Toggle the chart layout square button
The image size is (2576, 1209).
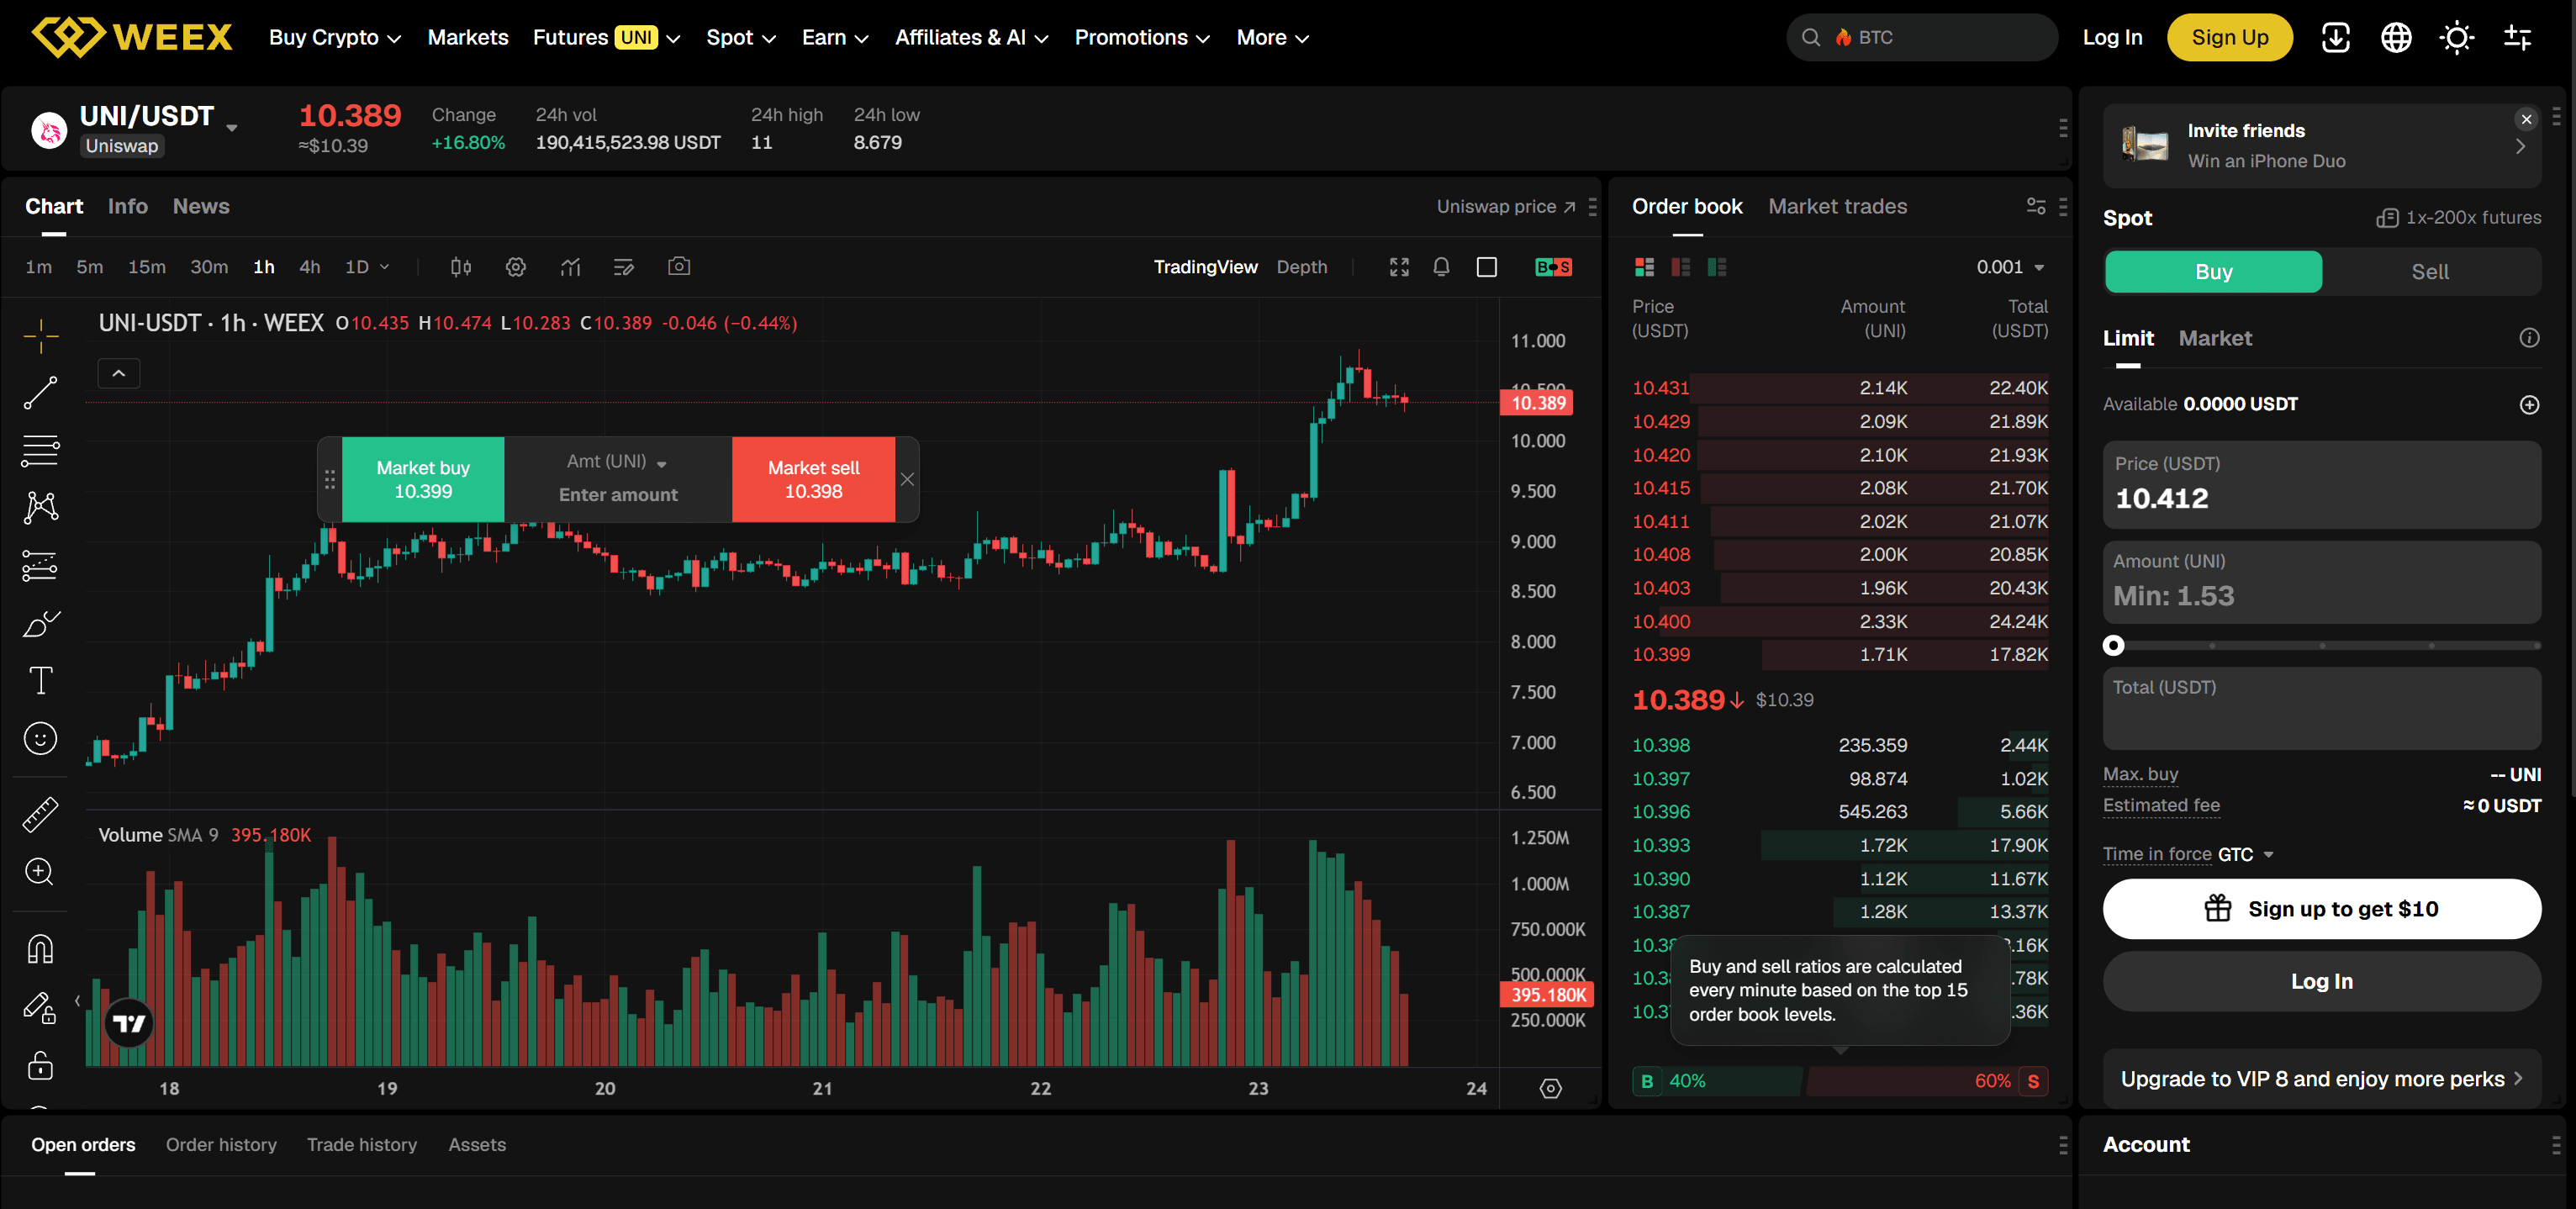coord(1487,267)
